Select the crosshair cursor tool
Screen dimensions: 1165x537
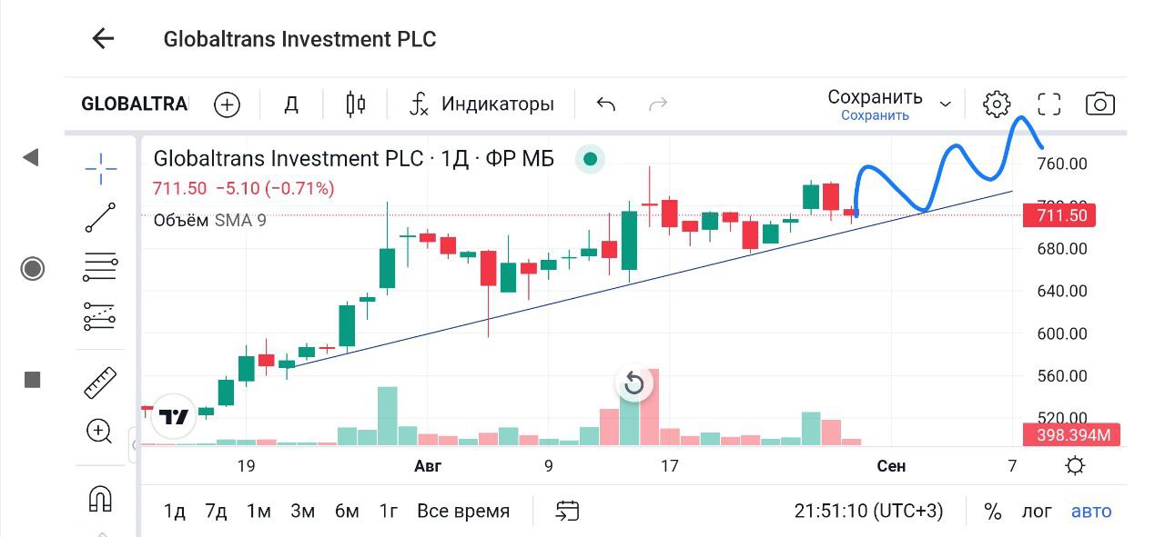click(100, 168)
